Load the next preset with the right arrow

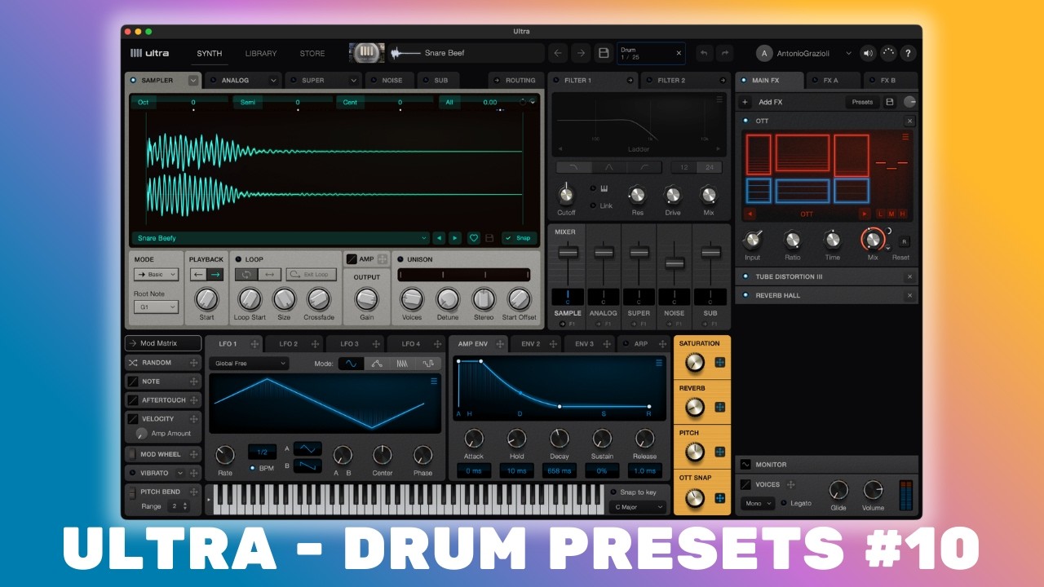click(581, 53)
